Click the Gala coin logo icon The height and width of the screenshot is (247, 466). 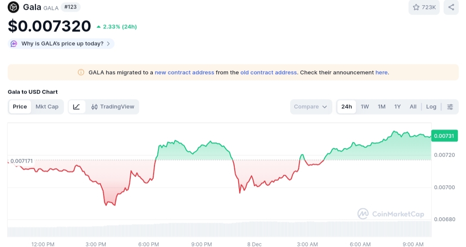pyautogui.click(x=13, y=7)
